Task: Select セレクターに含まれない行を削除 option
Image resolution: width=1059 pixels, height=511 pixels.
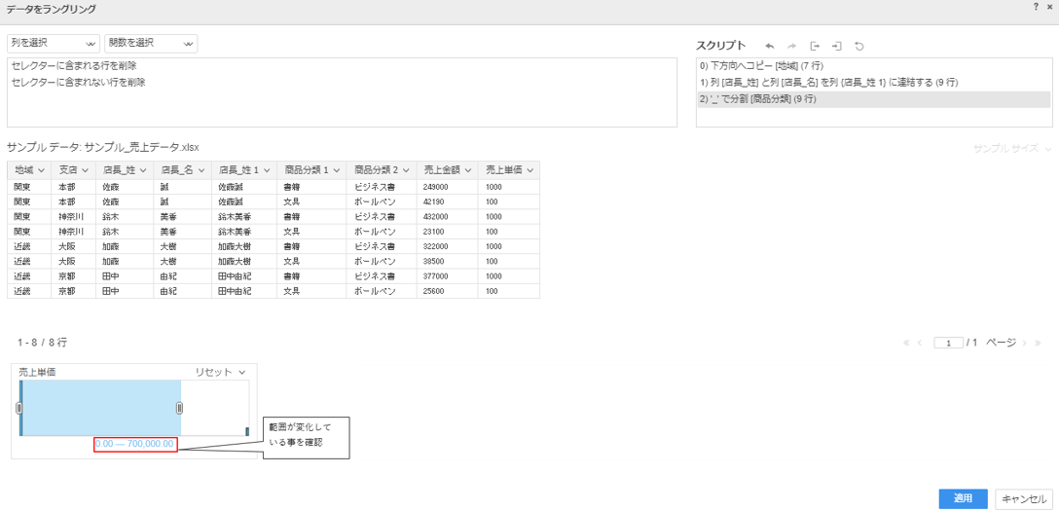Action: (x=78, y=83)
